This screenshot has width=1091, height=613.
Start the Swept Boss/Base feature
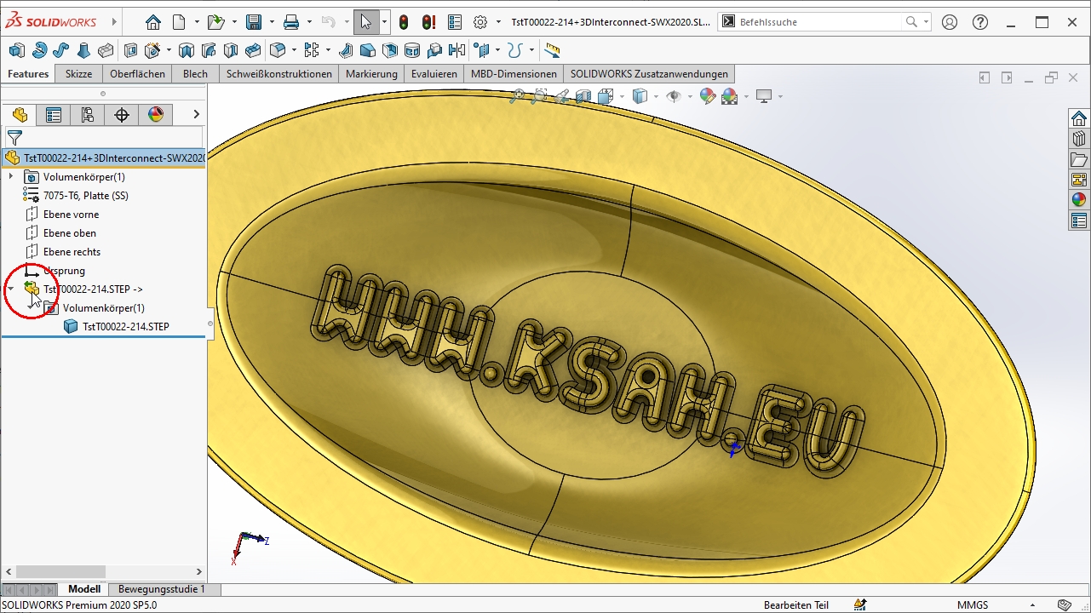click(x=61, y=50)
